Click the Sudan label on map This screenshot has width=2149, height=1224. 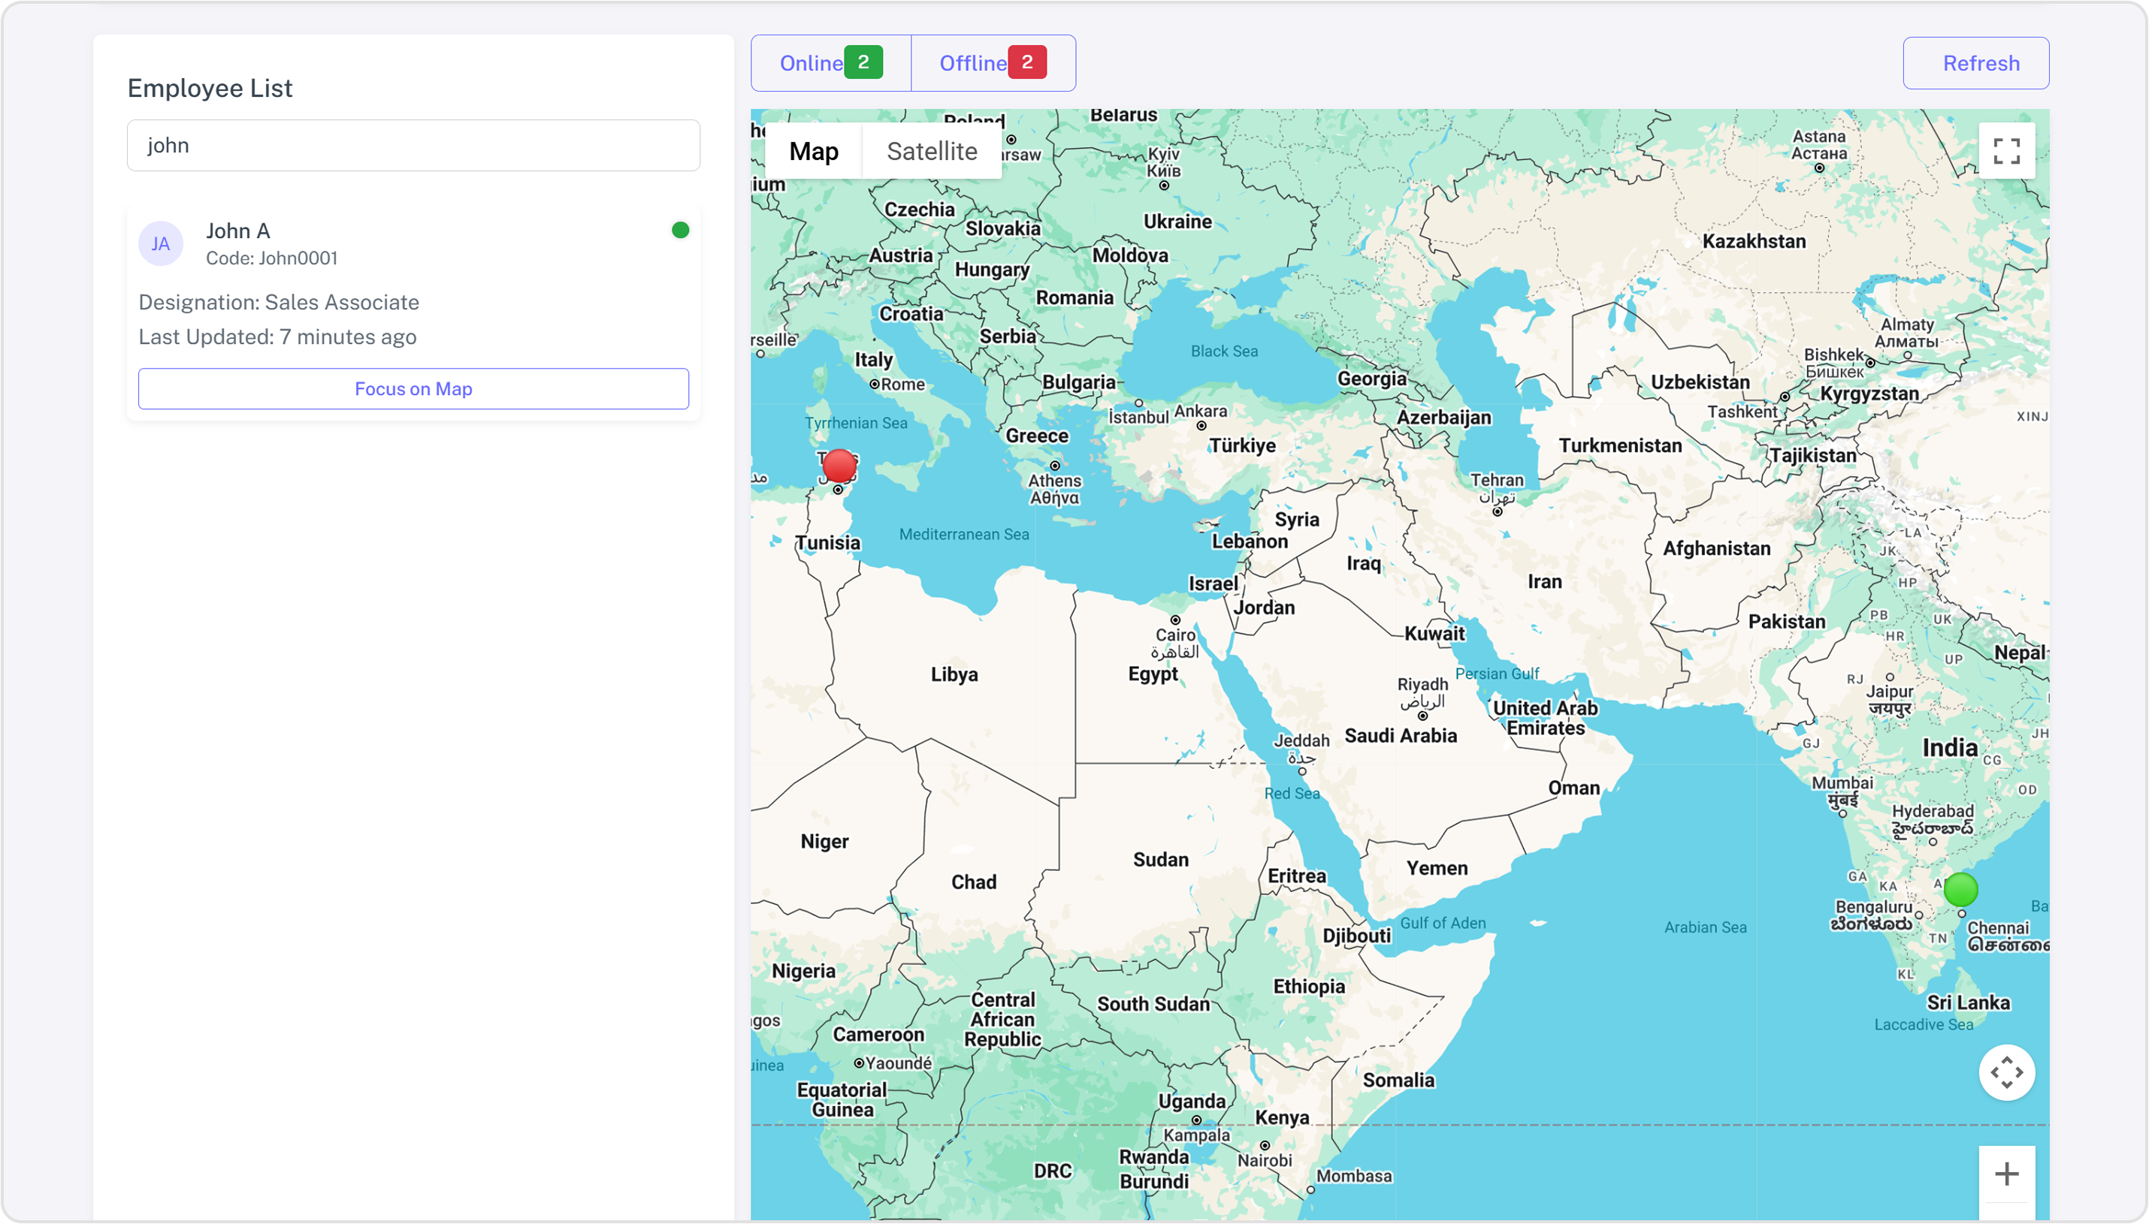pyautogui.click(x=1161, y=859)
